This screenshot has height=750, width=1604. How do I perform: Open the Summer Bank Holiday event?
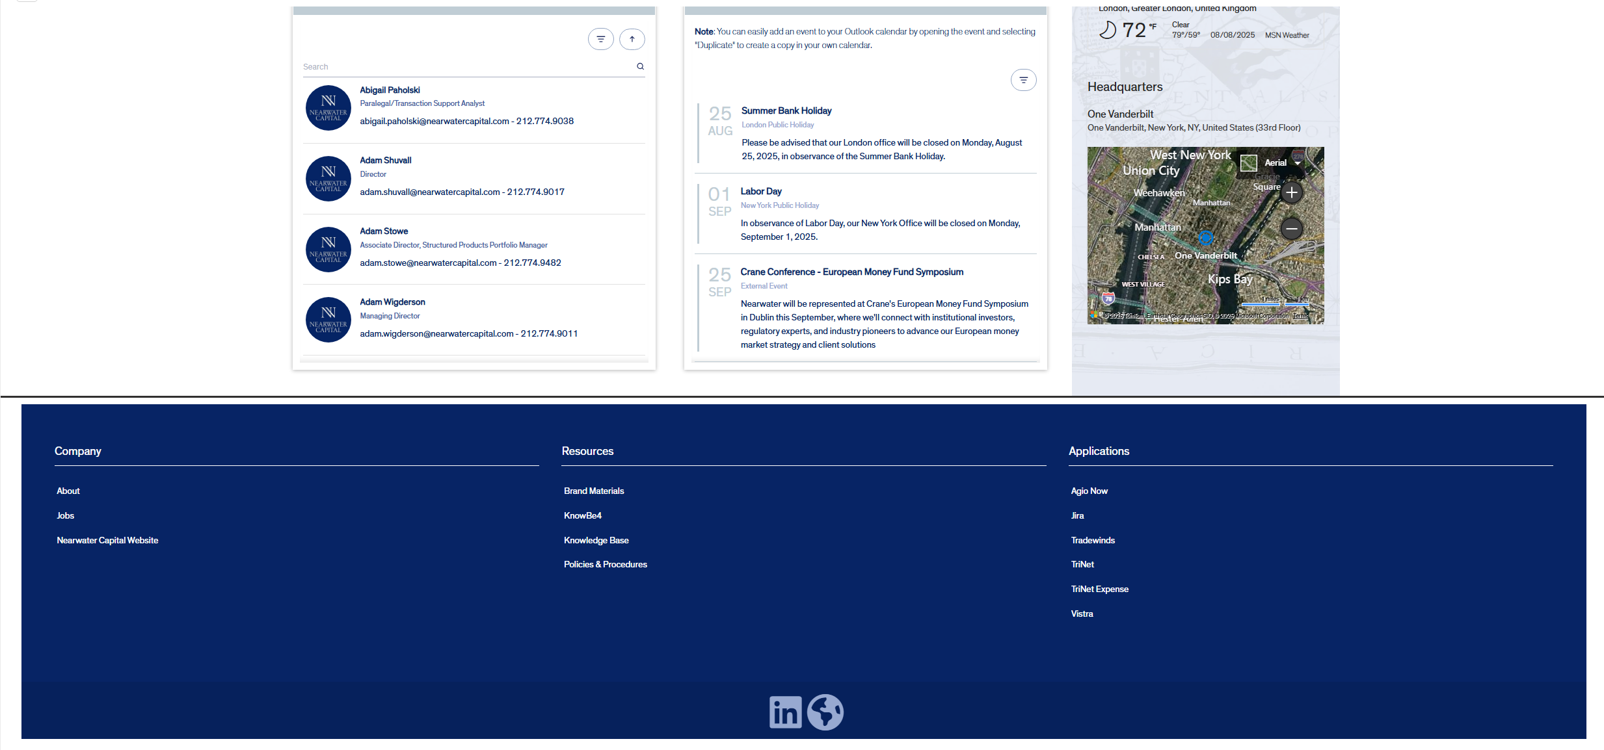786,110
